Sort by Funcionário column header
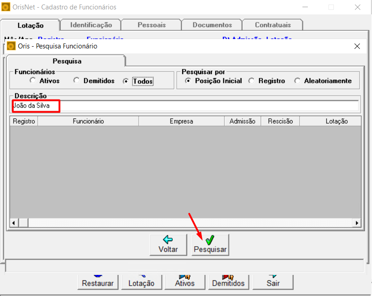This screenshot has height=296, width=372. click(88, 121)
